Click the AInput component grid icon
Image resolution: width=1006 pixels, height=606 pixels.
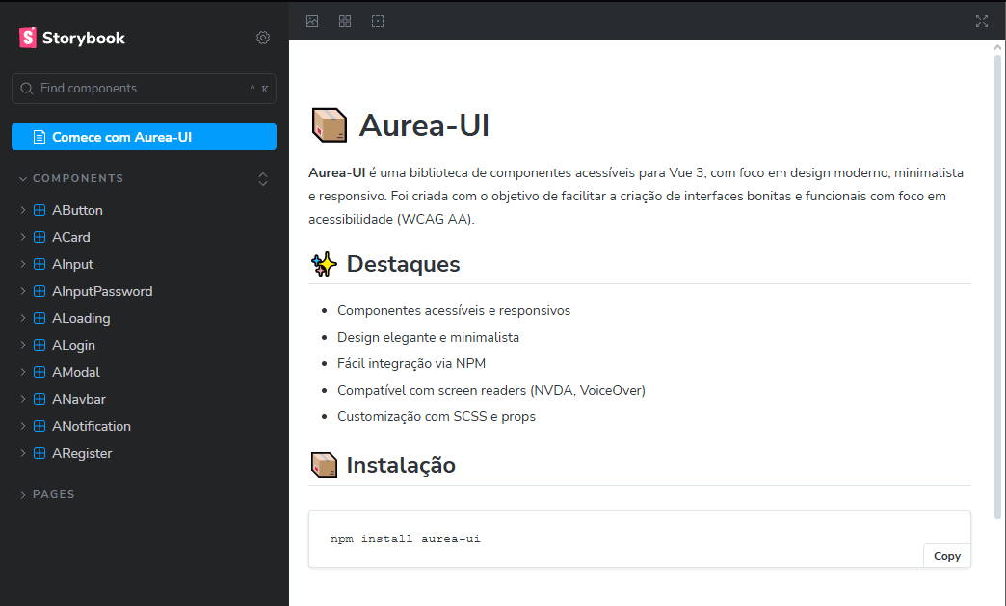coord(40,264)
